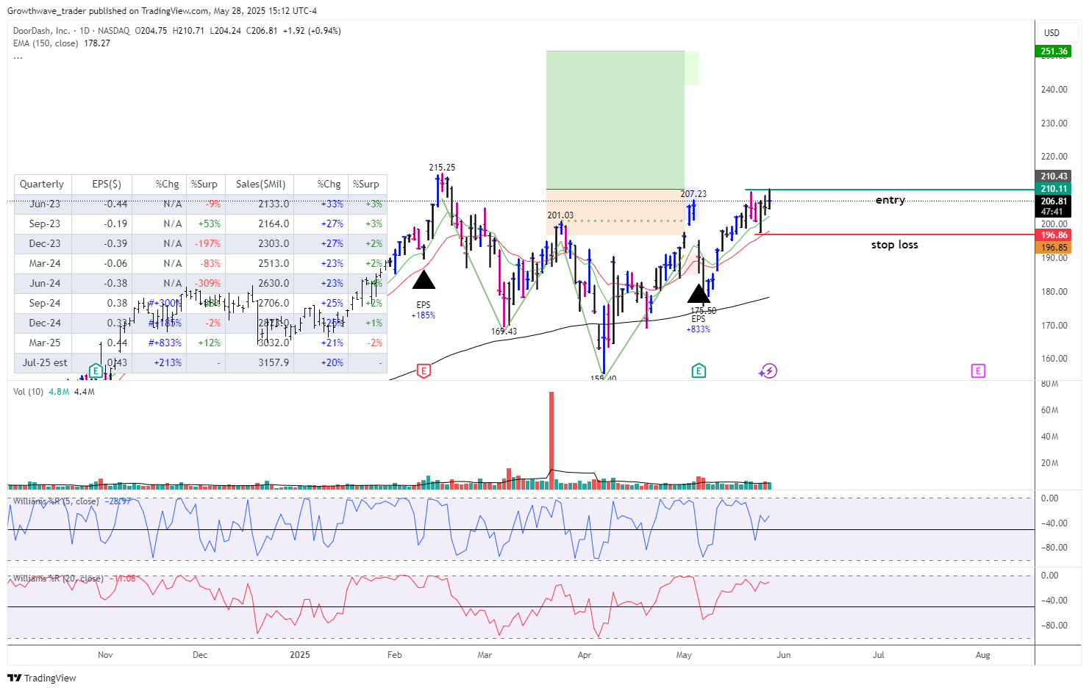Click the 2513.0 sales value
Screen dimensions: 1089x691
(x=274, y=263)
